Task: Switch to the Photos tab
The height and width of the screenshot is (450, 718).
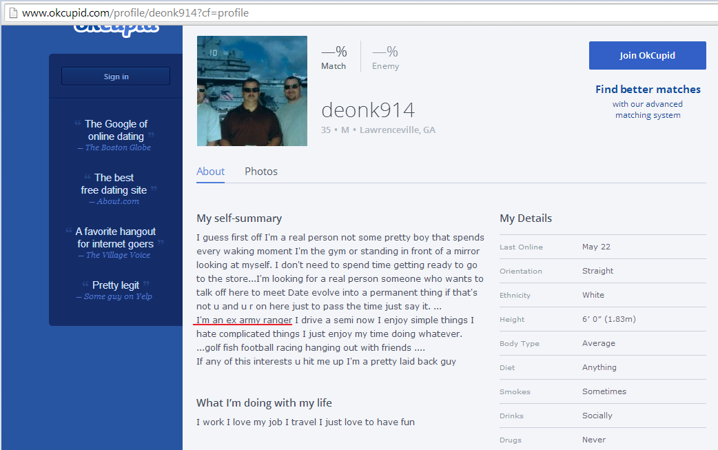Action: click(261, 172)
